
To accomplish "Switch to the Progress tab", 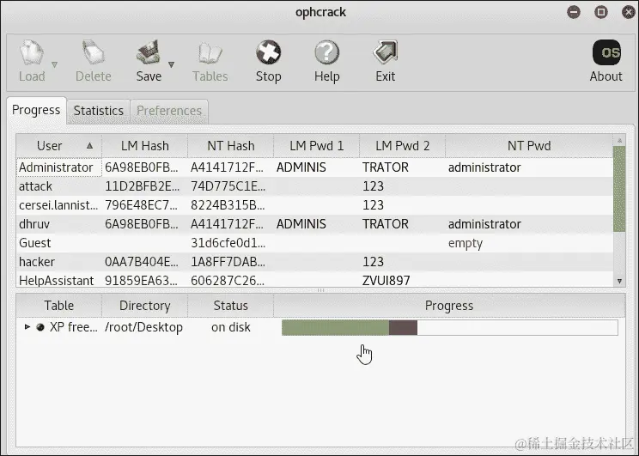I will [36, 110].
